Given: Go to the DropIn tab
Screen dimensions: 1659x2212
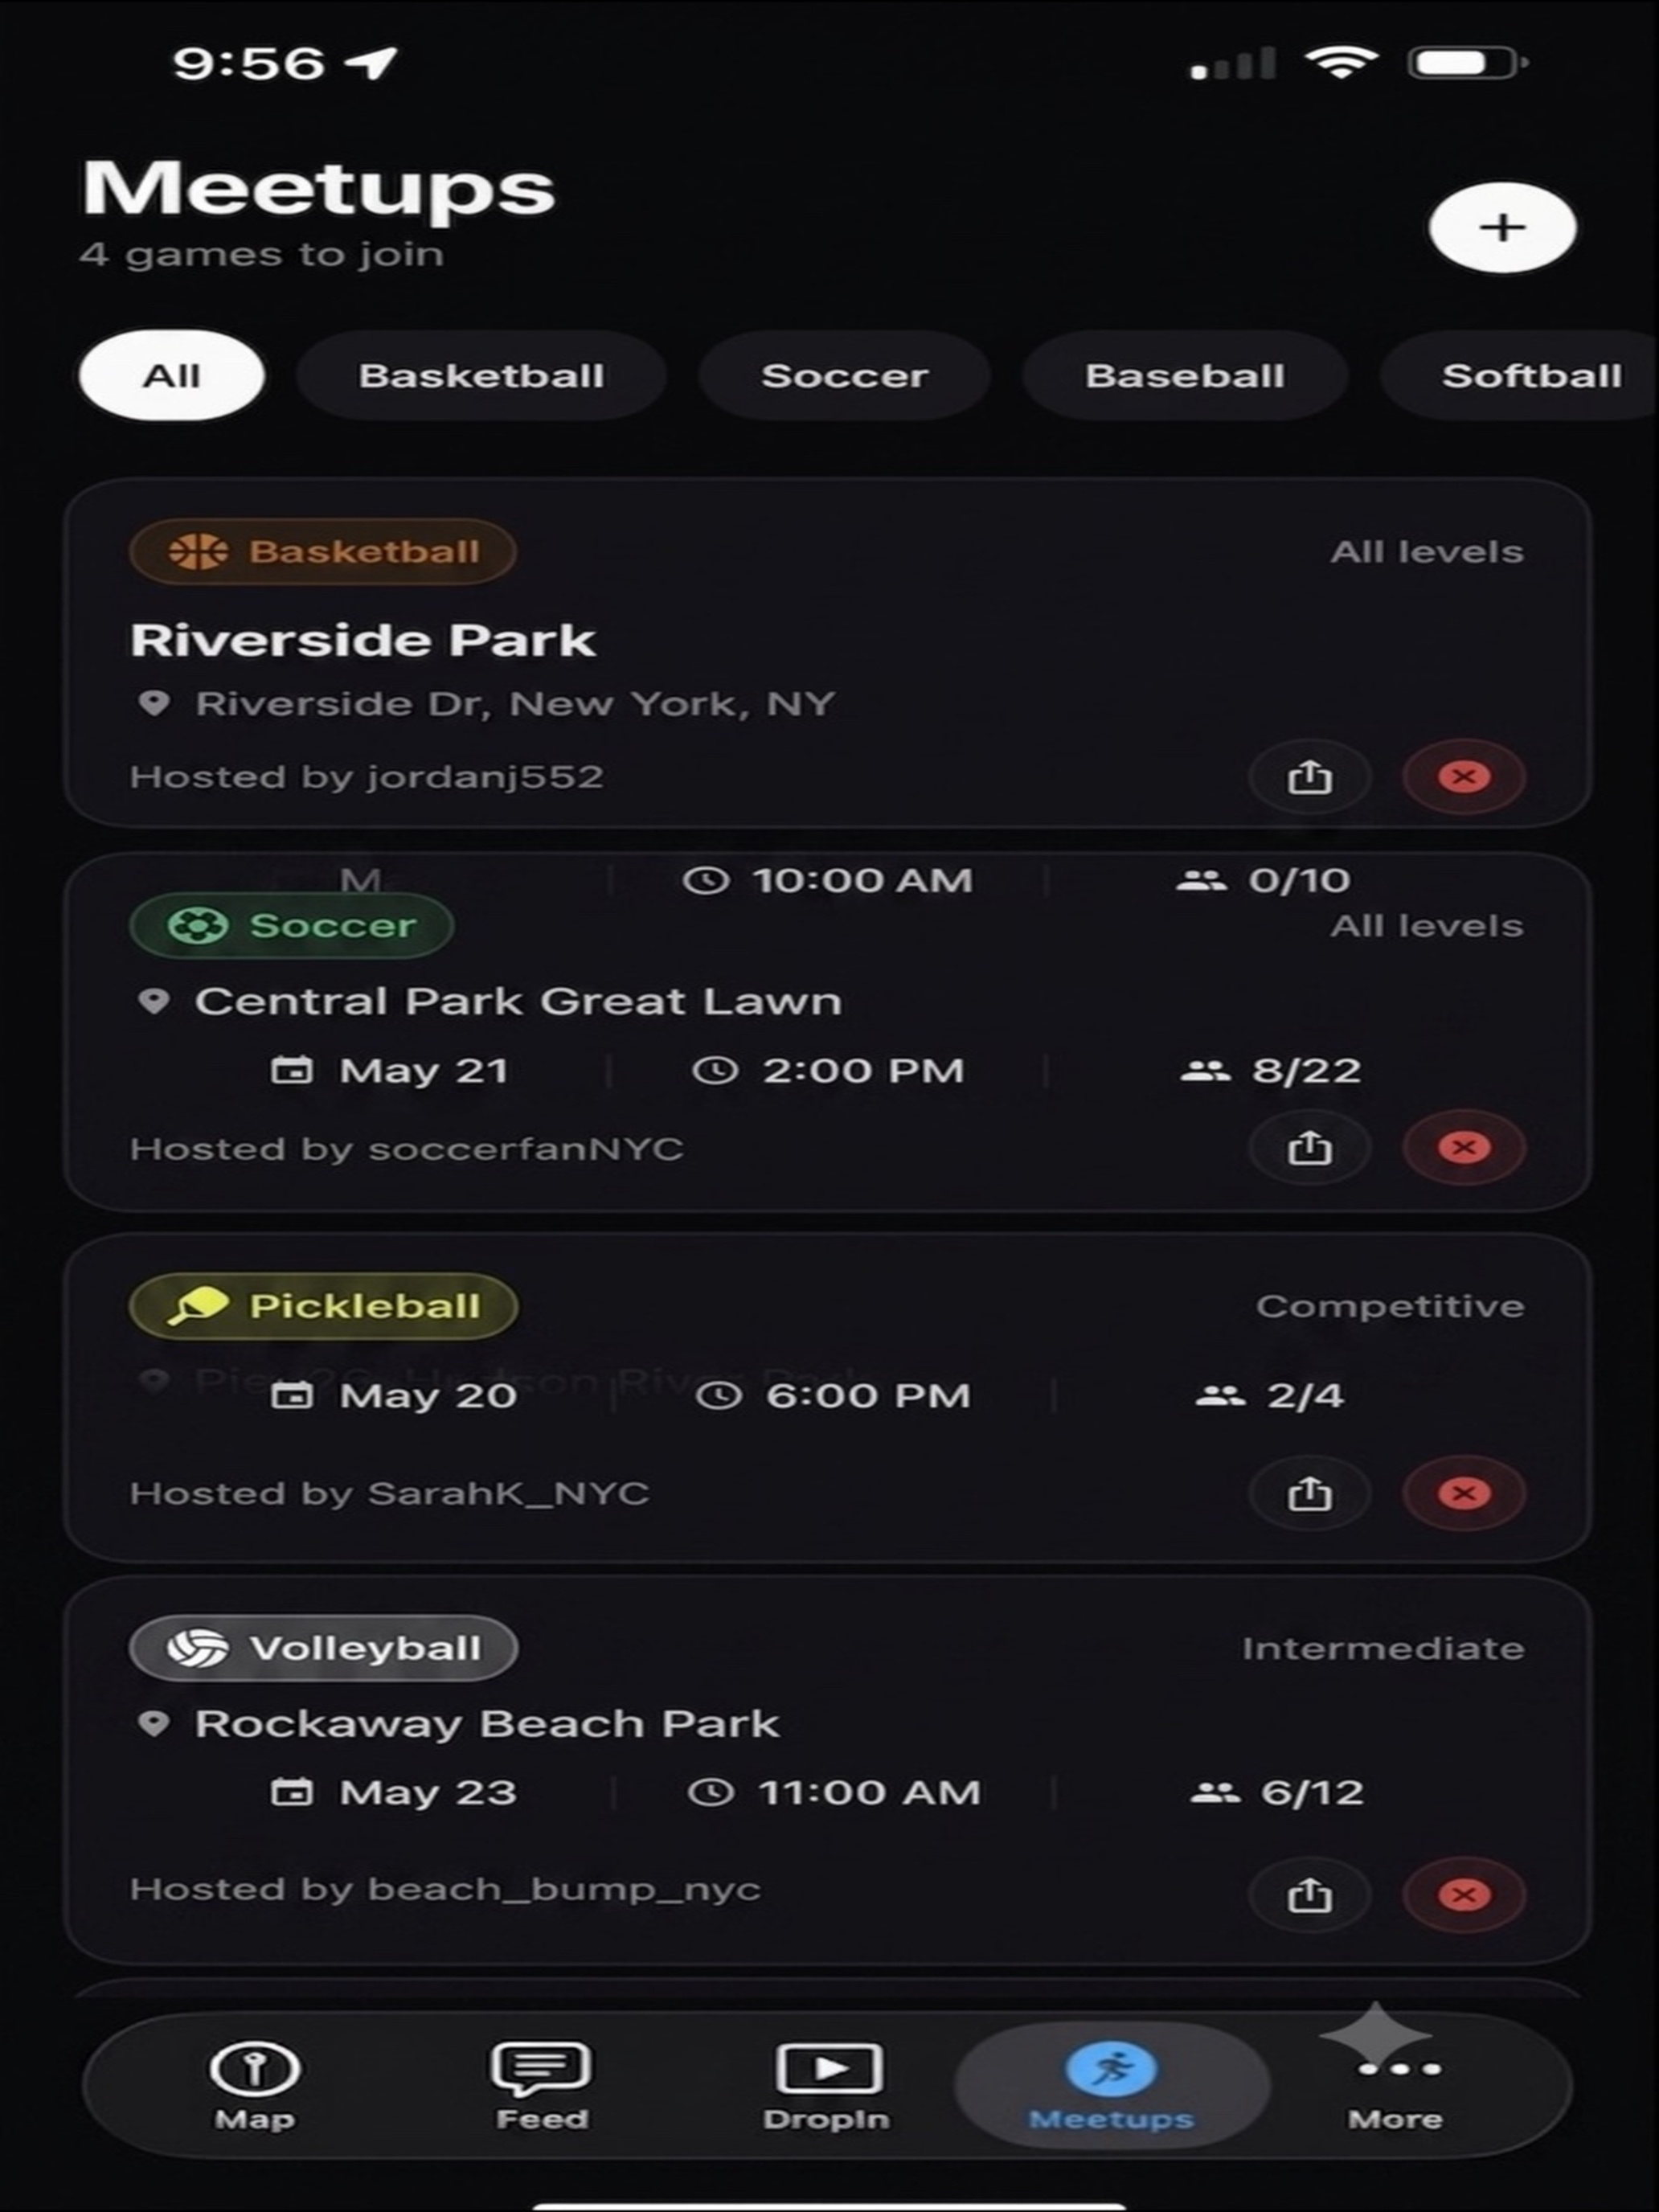Looking at the screenshot, I should pyautogui.click(x=827, y=2085).
